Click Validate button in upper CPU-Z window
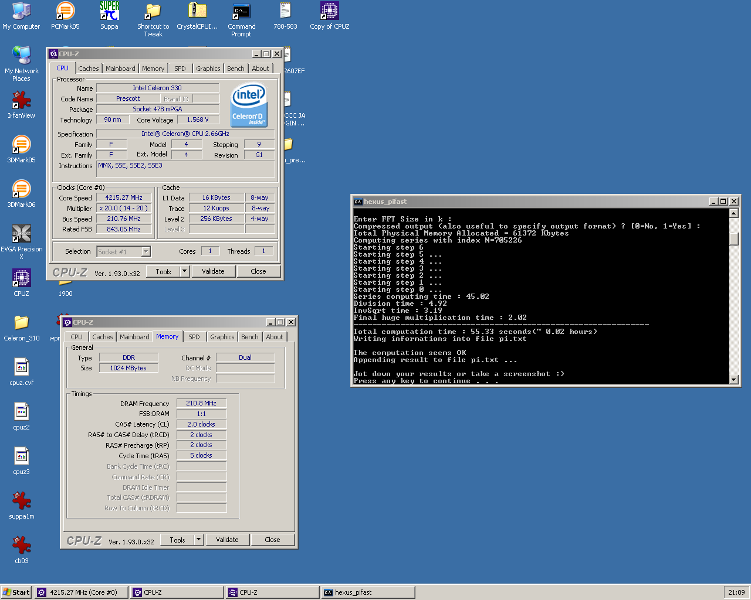 coord(213,271)
